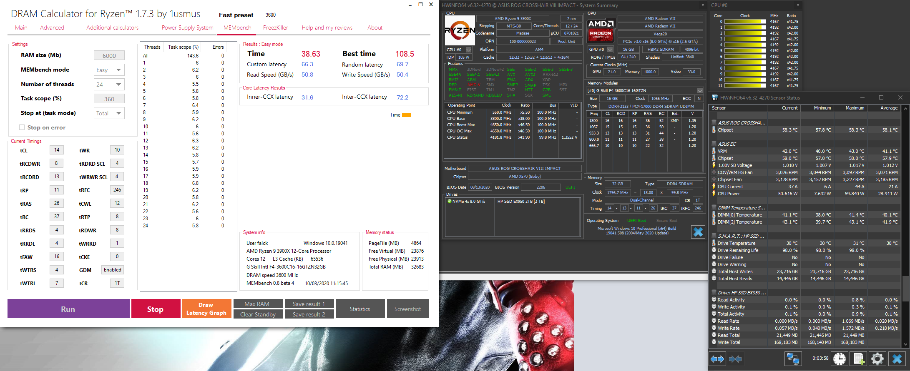Click the Sensor Status vertical scrollbar thumb
Screen dimensions: 910x371
click(905, 289)
